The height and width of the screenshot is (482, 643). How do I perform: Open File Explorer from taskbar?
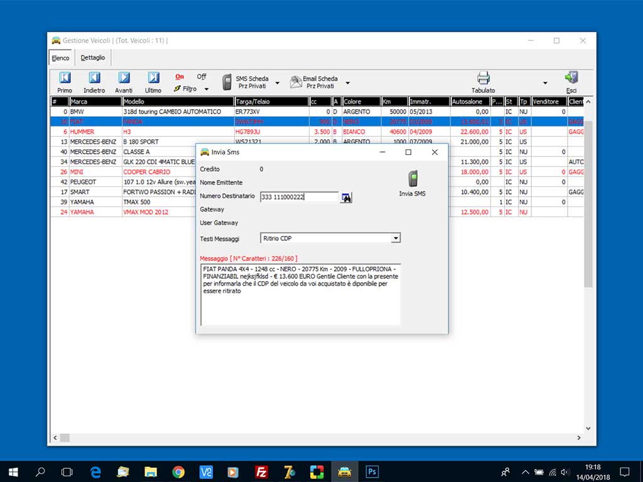tap(151, 472)
